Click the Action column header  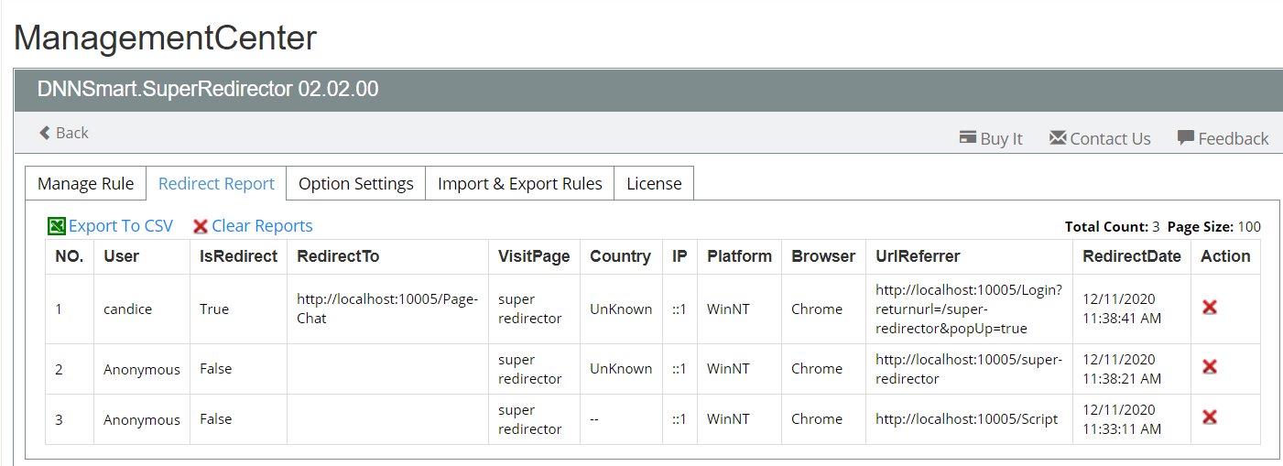(1225, 256)
